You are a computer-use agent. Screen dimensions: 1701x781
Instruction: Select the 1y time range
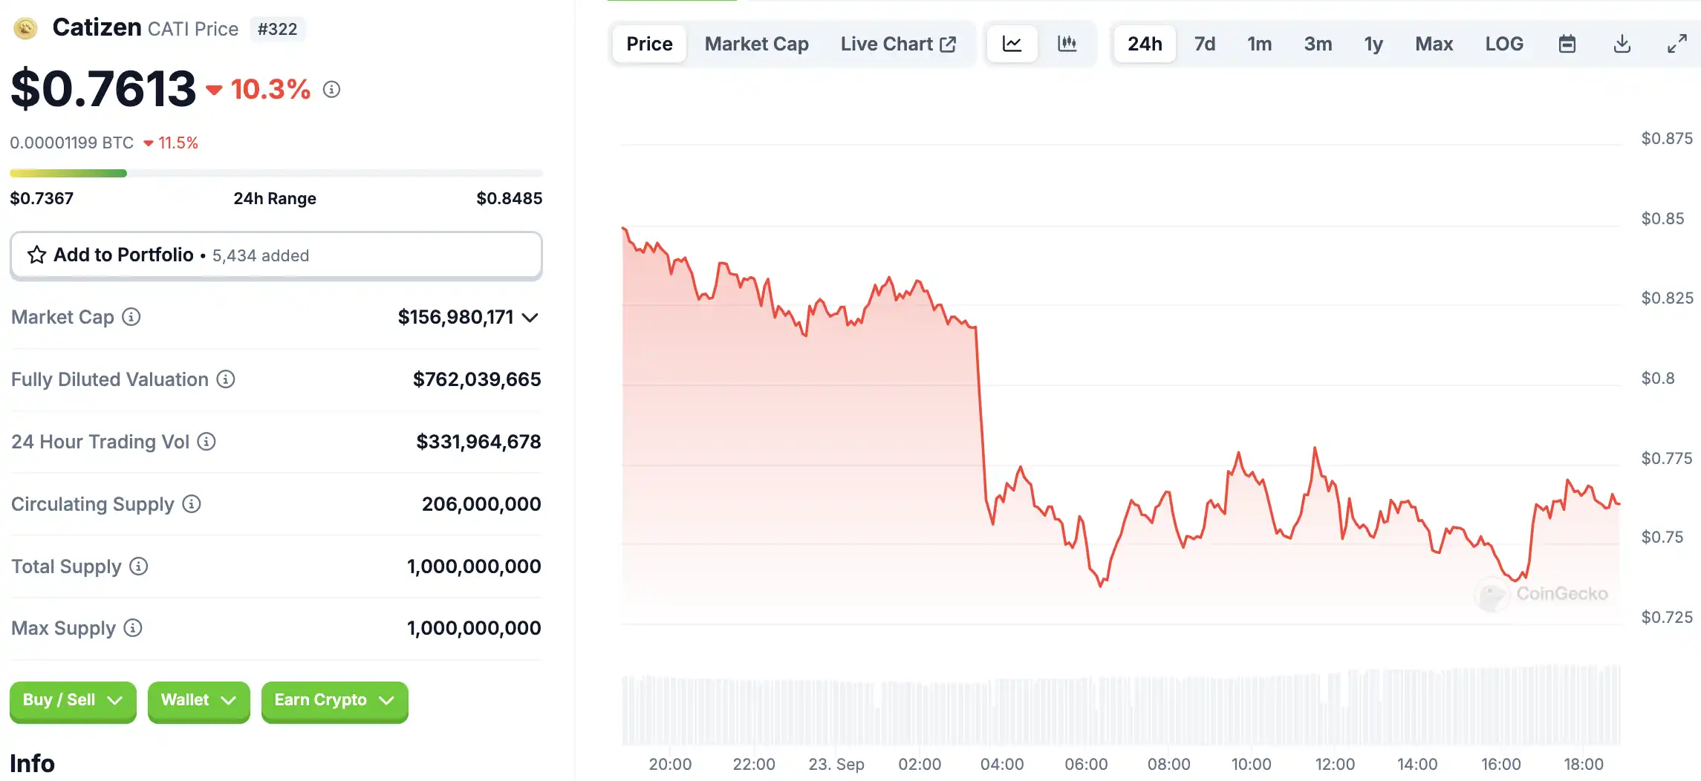click(x=1373, y=44)
